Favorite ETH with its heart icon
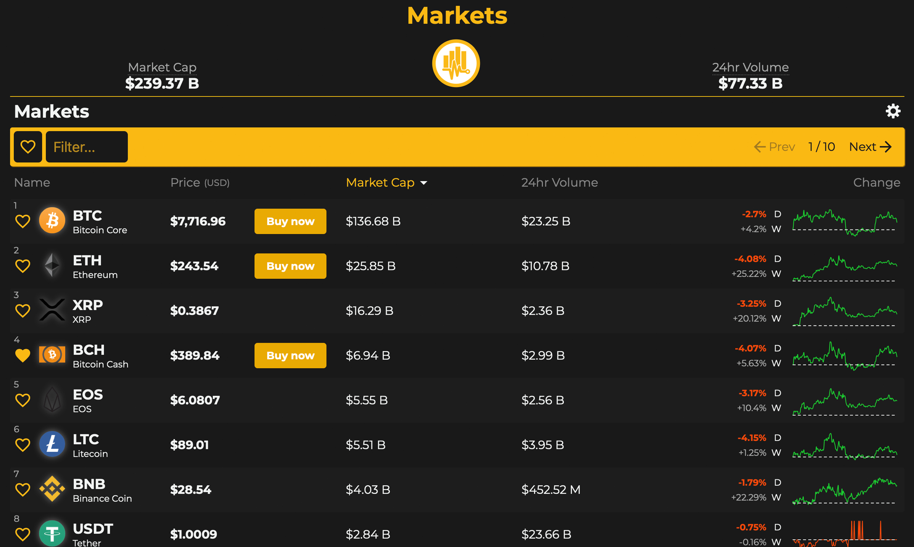The width and height of the screenshot is (914, 547). coord(23,266)
